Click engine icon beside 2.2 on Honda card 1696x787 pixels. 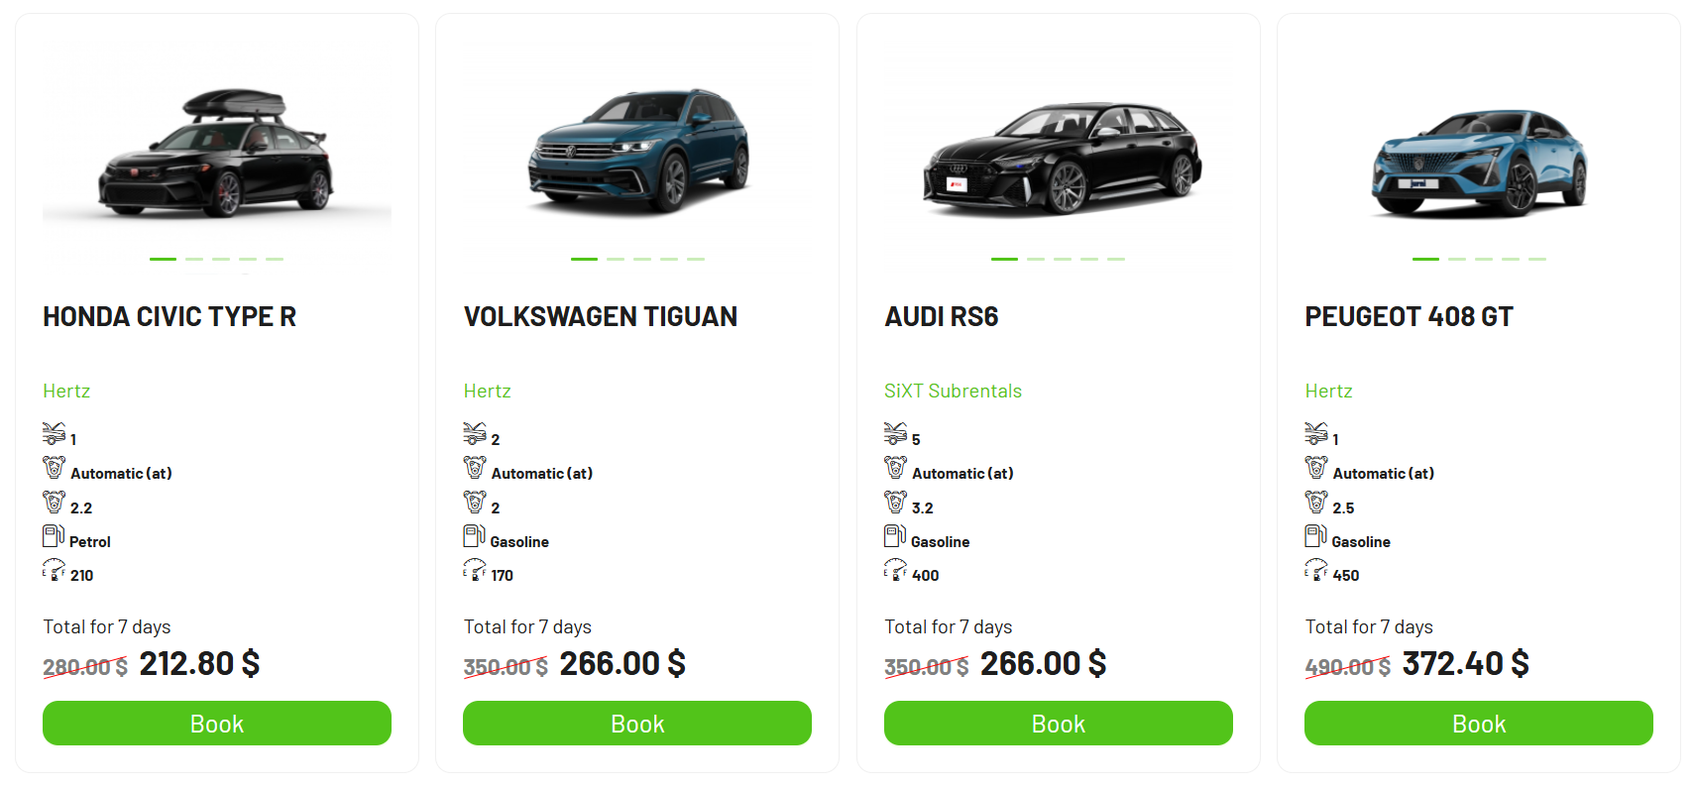pyautogui.click(x=54, y=503)
